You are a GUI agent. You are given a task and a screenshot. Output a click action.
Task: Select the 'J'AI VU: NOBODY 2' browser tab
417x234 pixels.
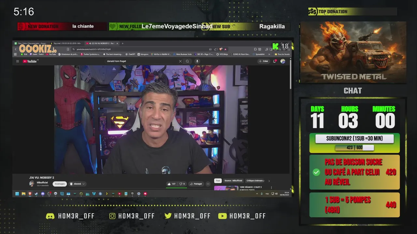tap(101, 43)
